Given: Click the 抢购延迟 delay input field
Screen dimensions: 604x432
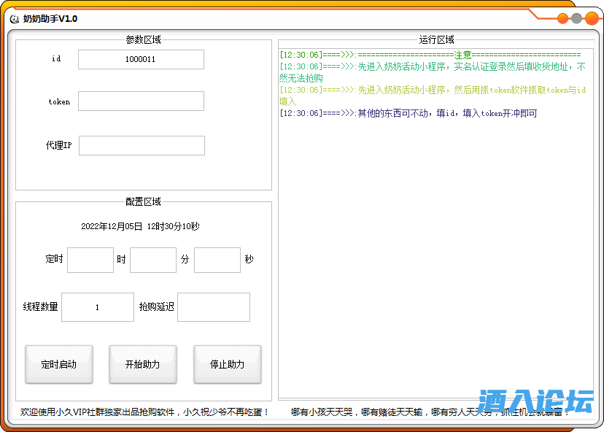Looking at the screenshot, I should pyautogui.click(x=214, y=307).
